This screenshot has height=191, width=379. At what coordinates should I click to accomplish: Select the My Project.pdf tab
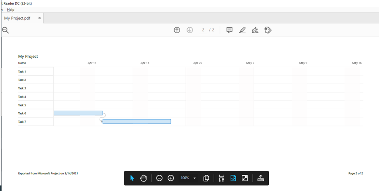pyautogui.click(x=17, y=18)
